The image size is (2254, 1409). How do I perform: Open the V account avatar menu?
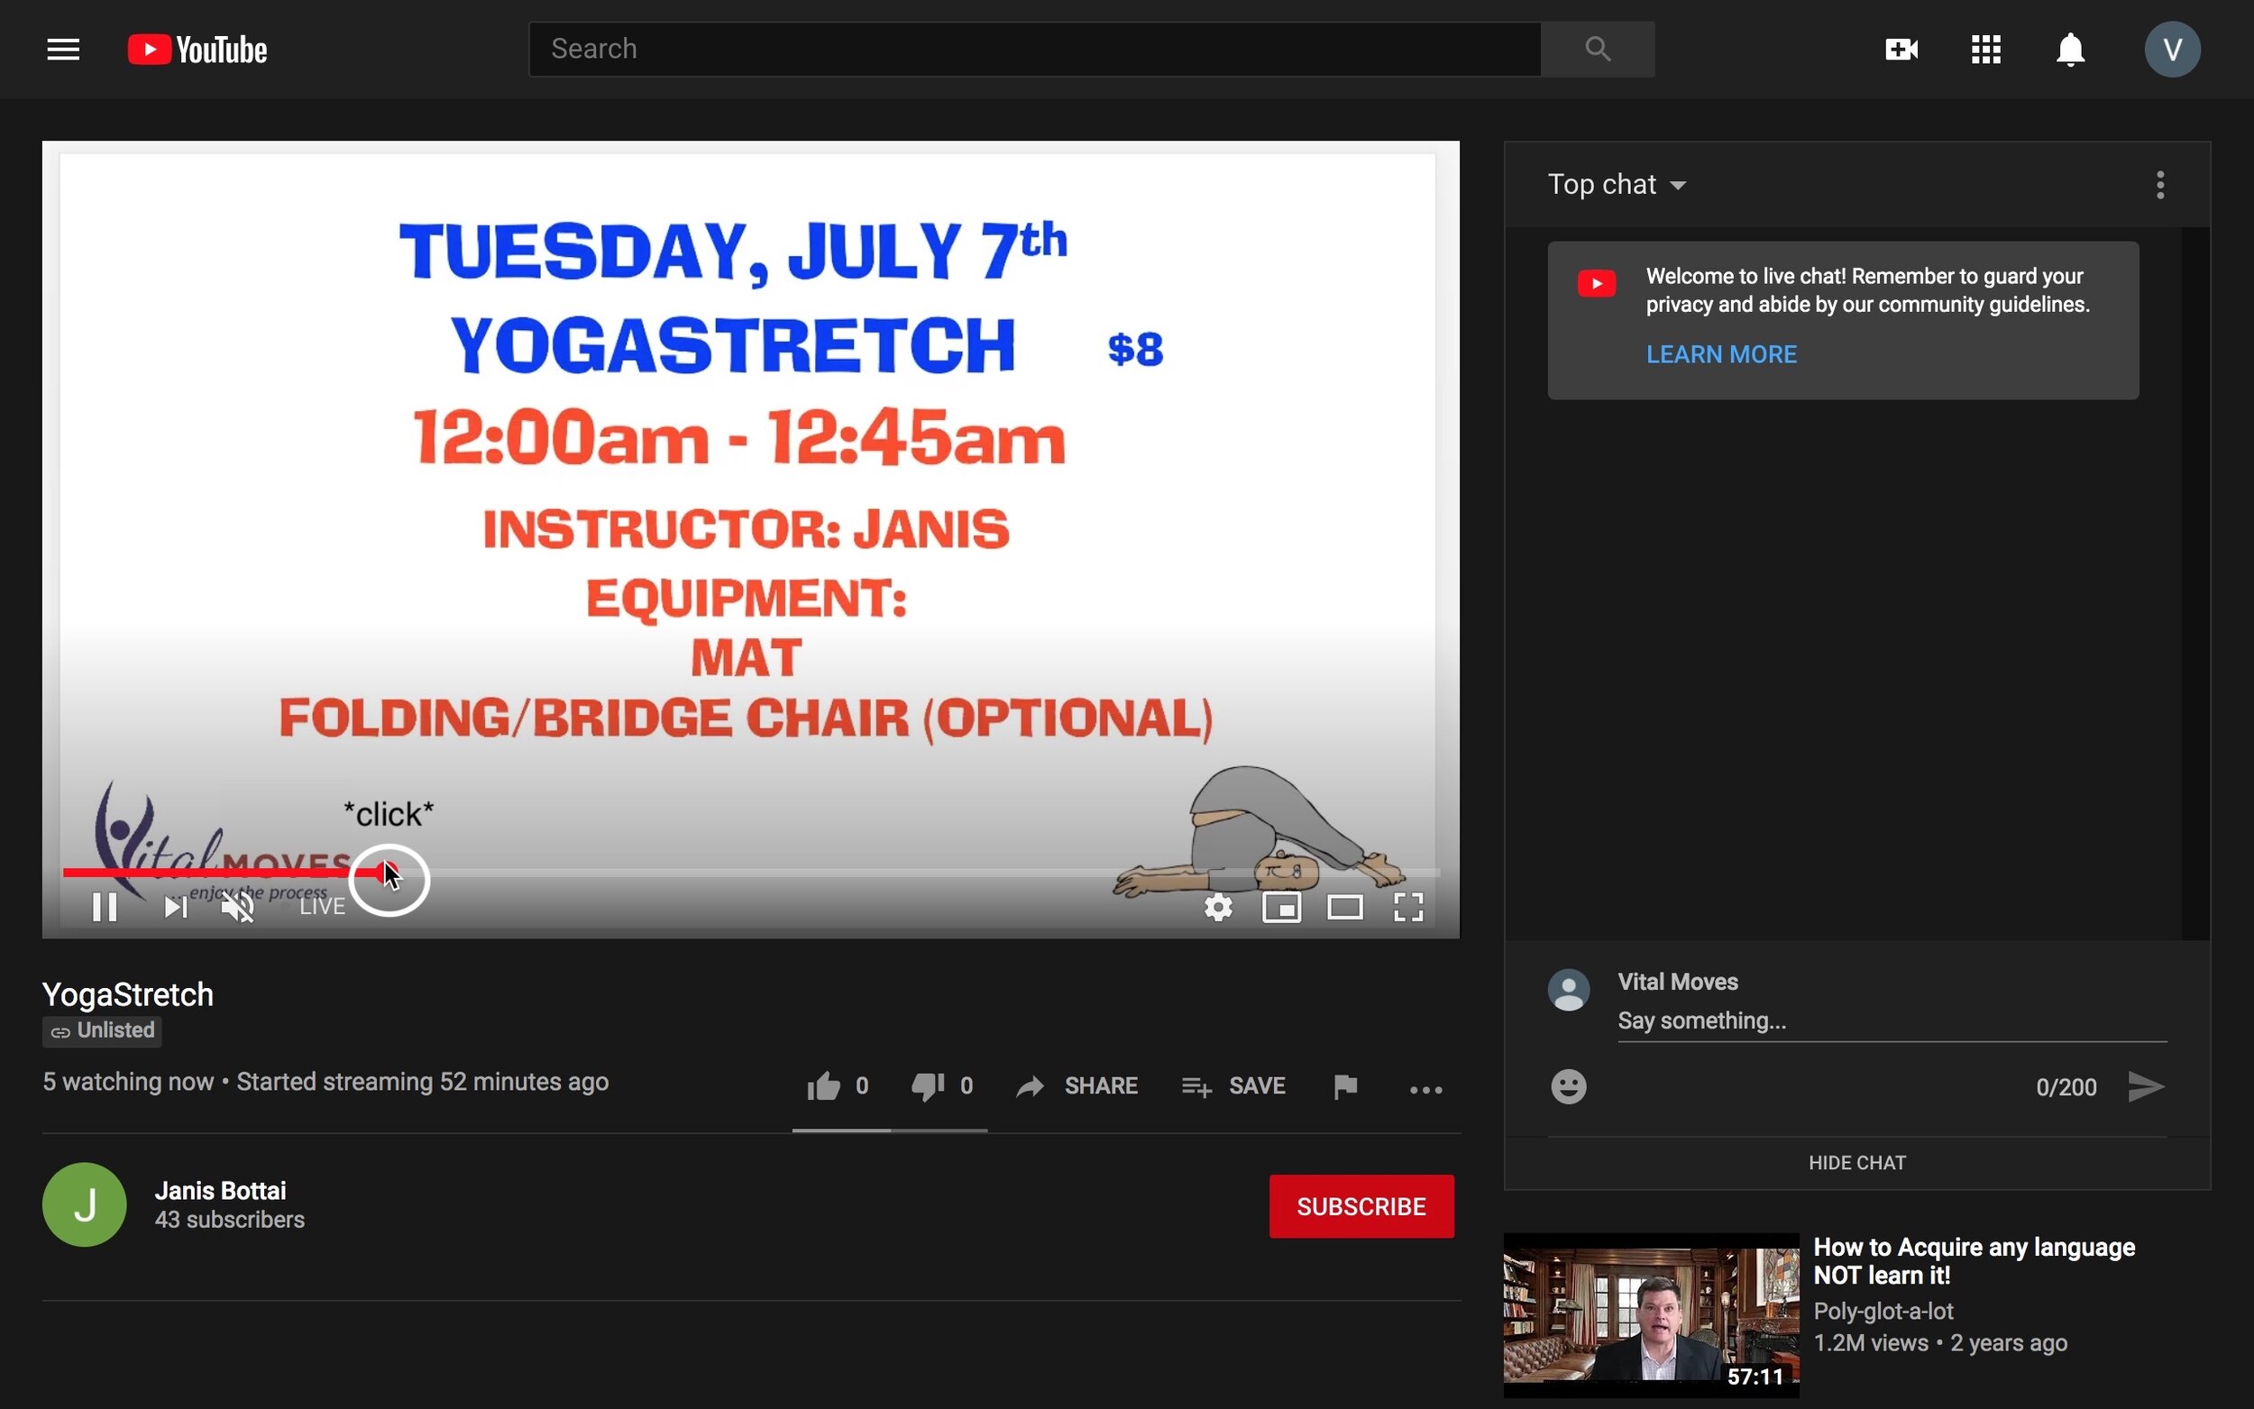coord(2172,50)
